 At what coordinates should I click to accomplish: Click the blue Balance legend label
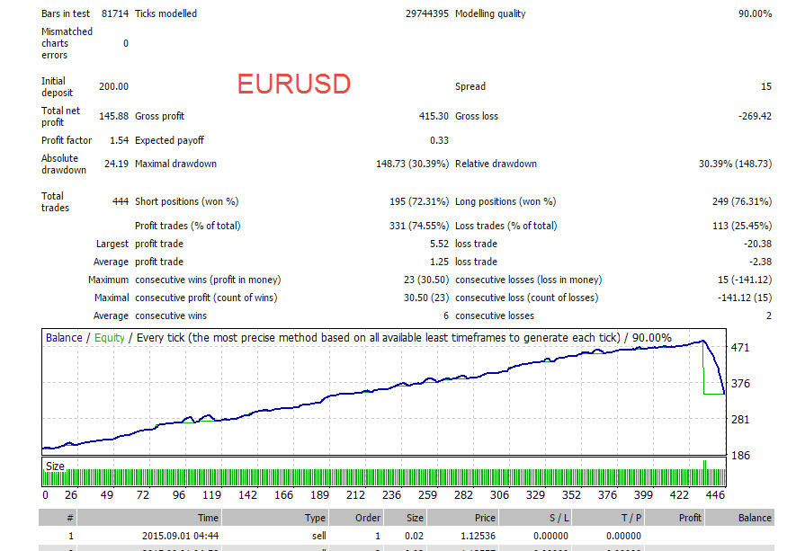64,338
